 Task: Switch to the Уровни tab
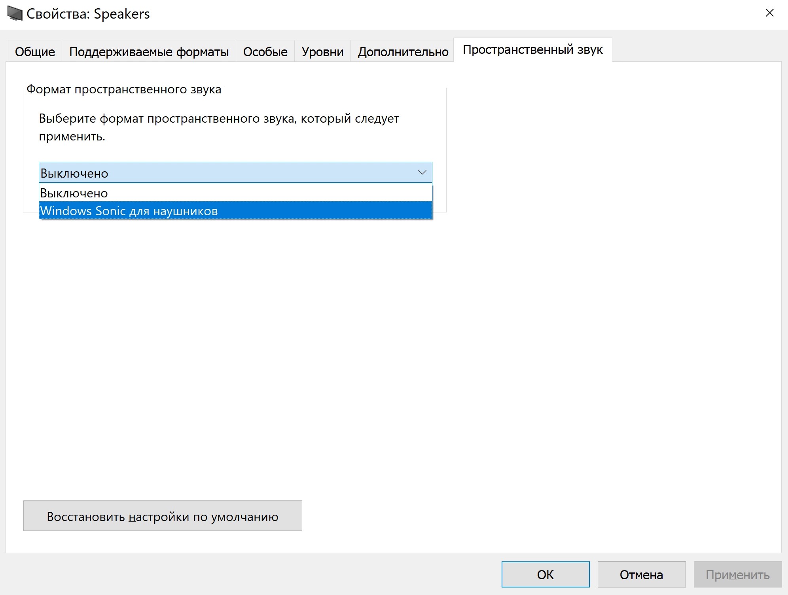322,51
